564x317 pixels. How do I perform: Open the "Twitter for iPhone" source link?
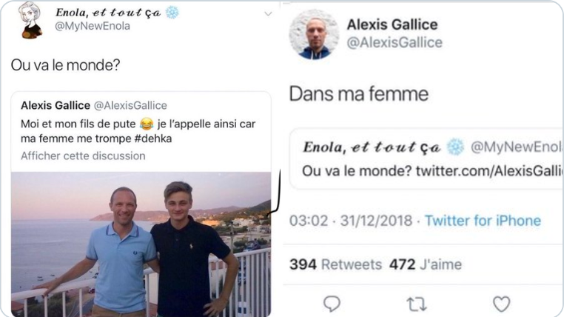[x=482, y=221]
